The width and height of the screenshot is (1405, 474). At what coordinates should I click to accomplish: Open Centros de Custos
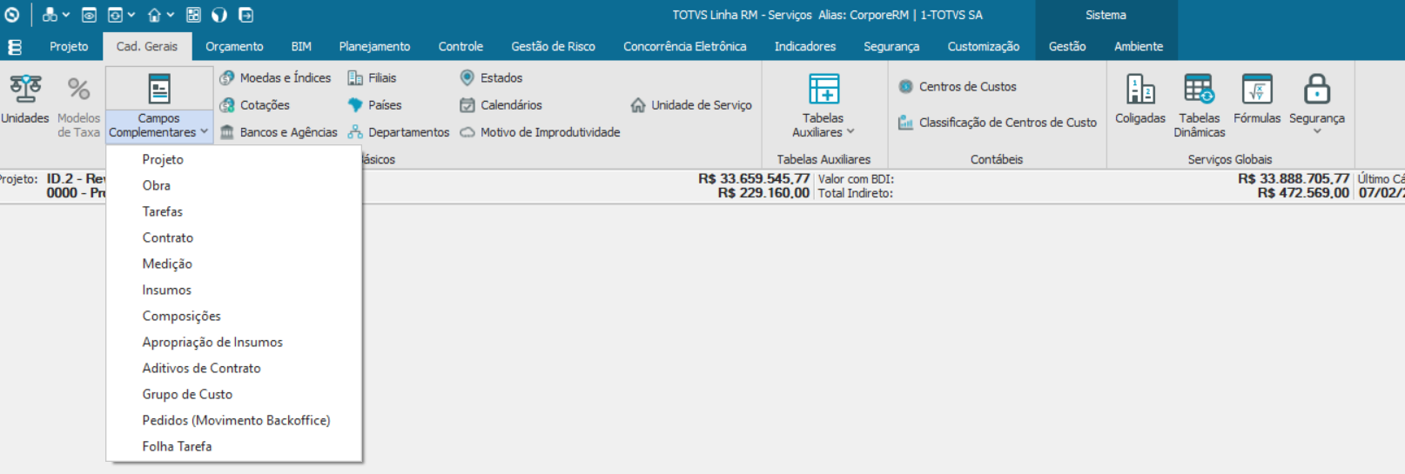[x=958, y=87]
